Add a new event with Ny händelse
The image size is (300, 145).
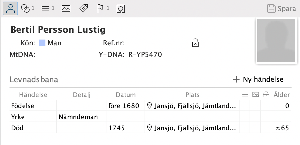pyautogui.click(x=258, y=79)
